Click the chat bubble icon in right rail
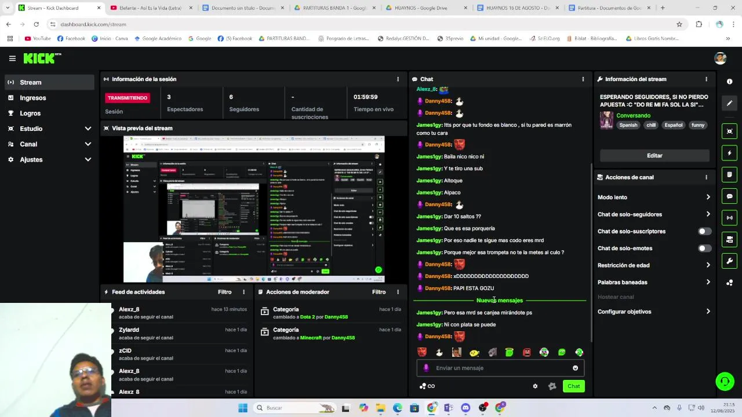742x417 pixels. click(x=729, y=196)
